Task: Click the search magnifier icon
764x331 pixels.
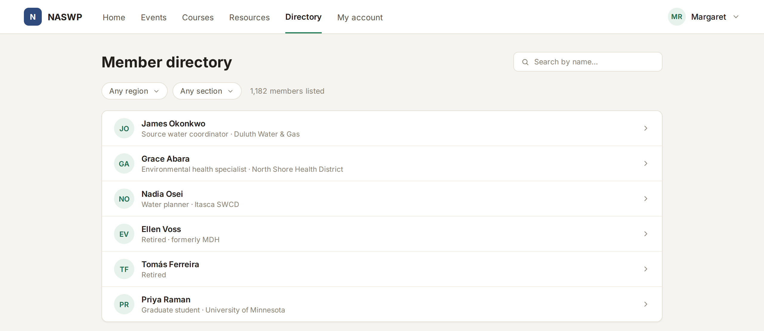Action: (525, 62)
